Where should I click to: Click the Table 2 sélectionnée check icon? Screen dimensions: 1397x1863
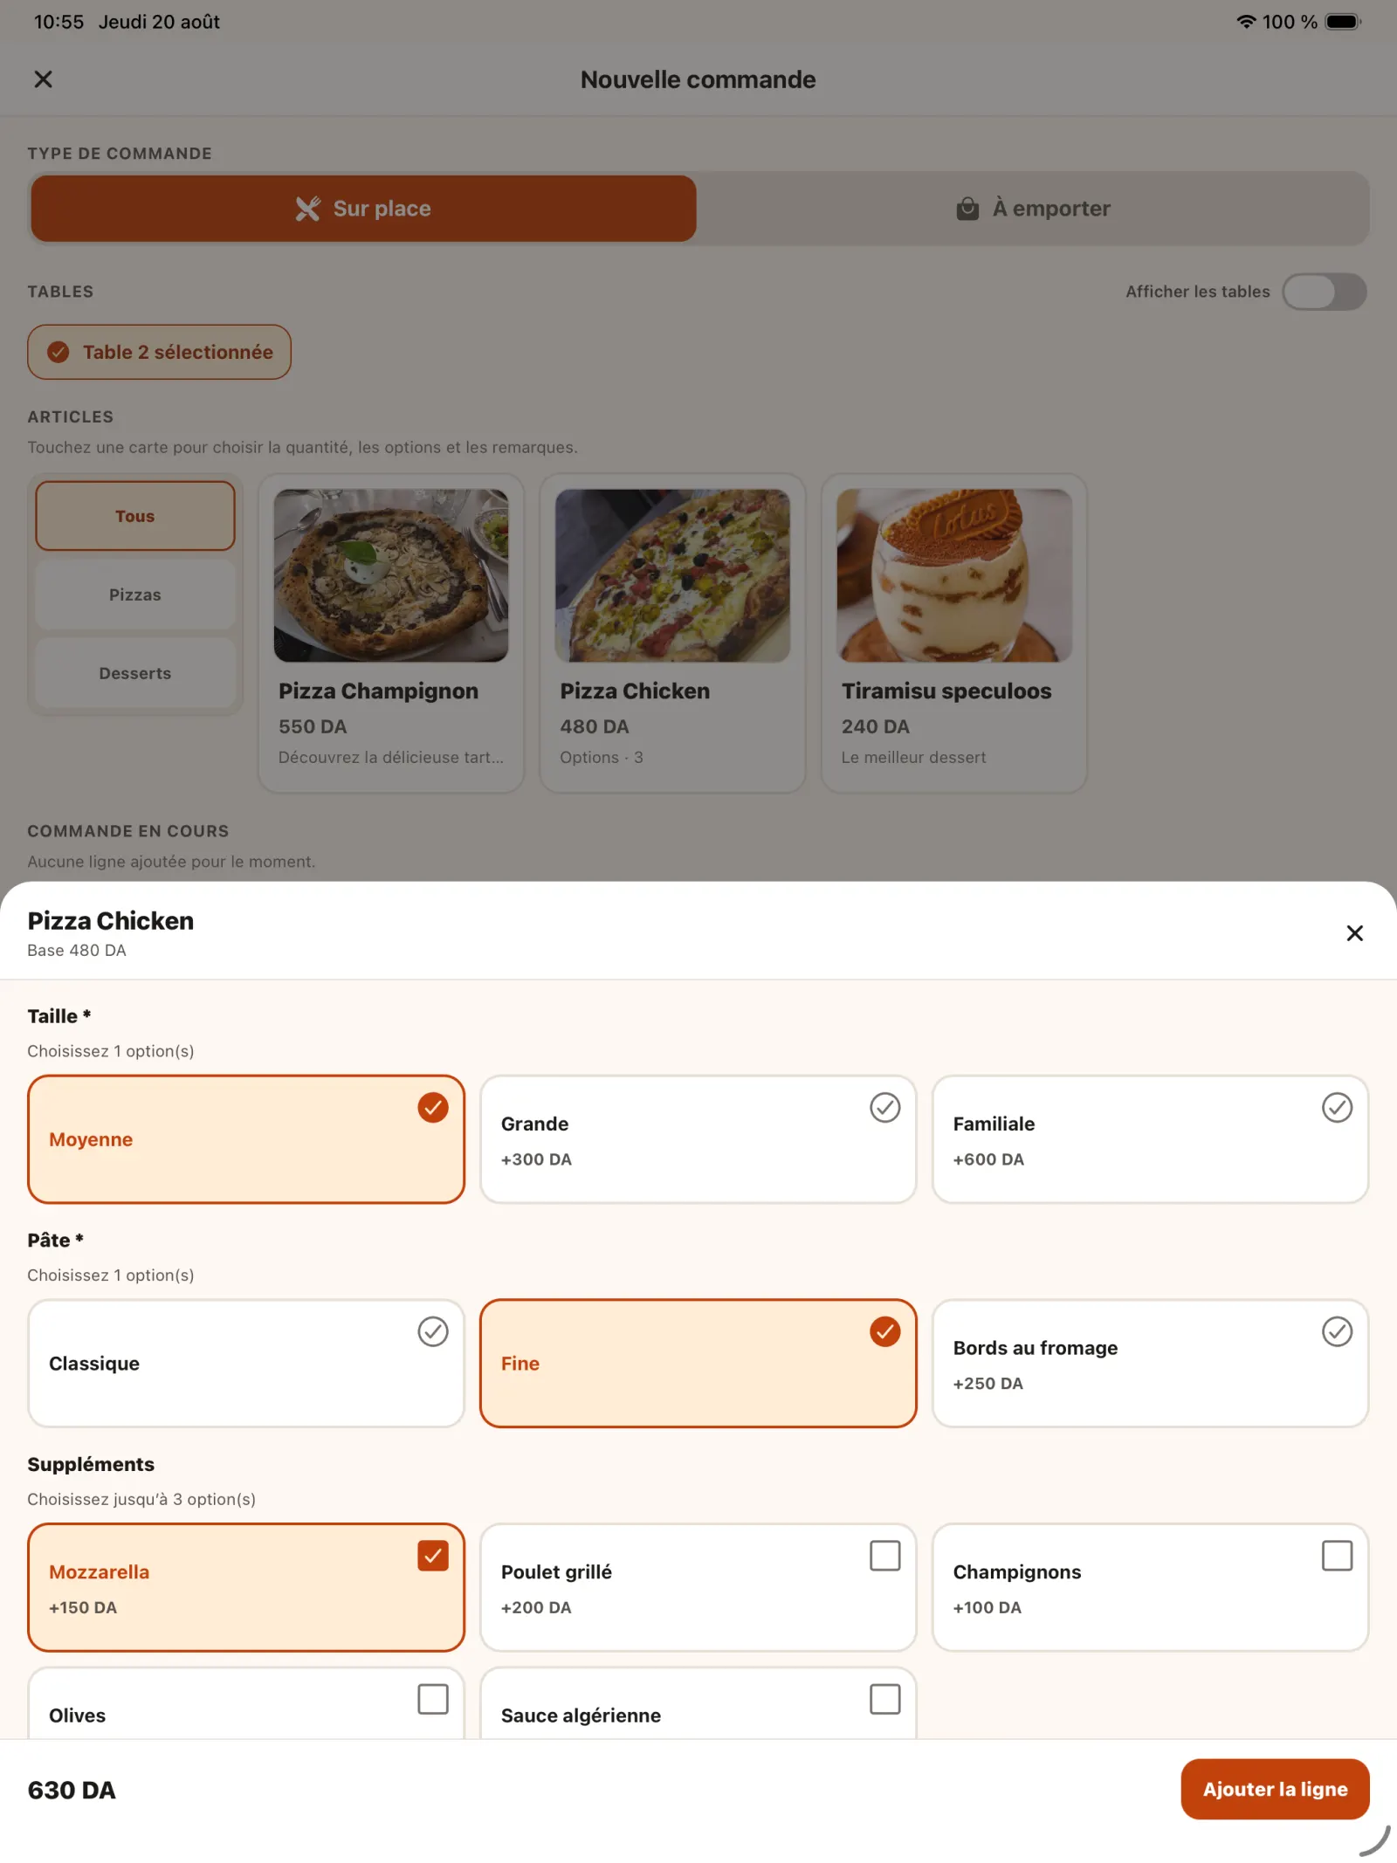click(58, 352)
